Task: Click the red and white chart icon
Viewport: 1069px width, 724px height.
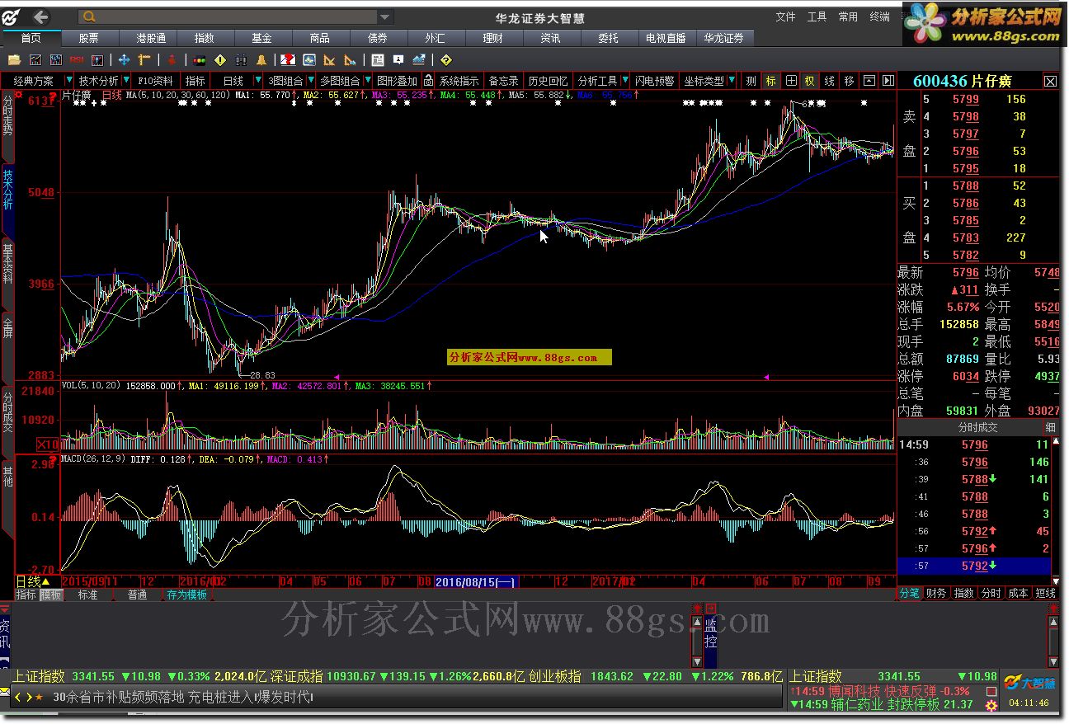Action: coord(288,60)
